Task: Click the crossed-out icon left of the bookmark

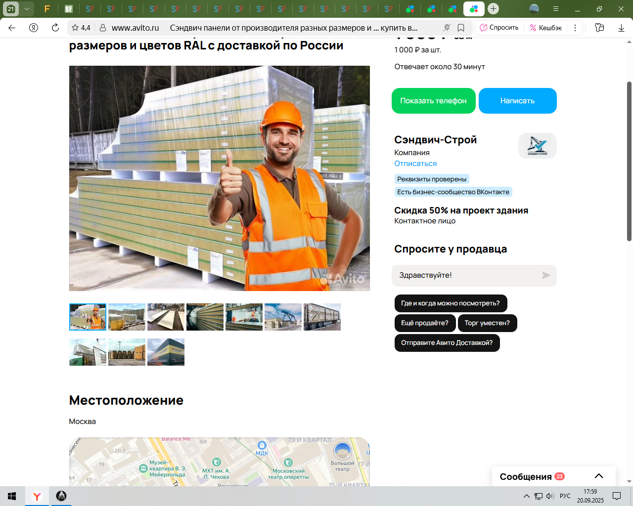Action: click(447, 28)
